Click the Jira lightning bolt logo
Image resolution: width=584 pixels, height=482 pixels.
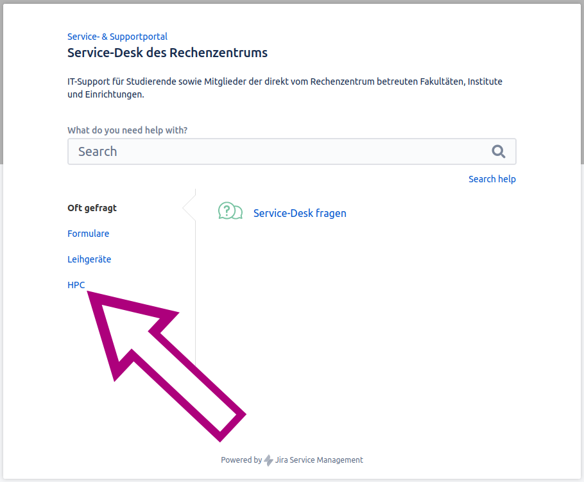[x=268, y=460]
